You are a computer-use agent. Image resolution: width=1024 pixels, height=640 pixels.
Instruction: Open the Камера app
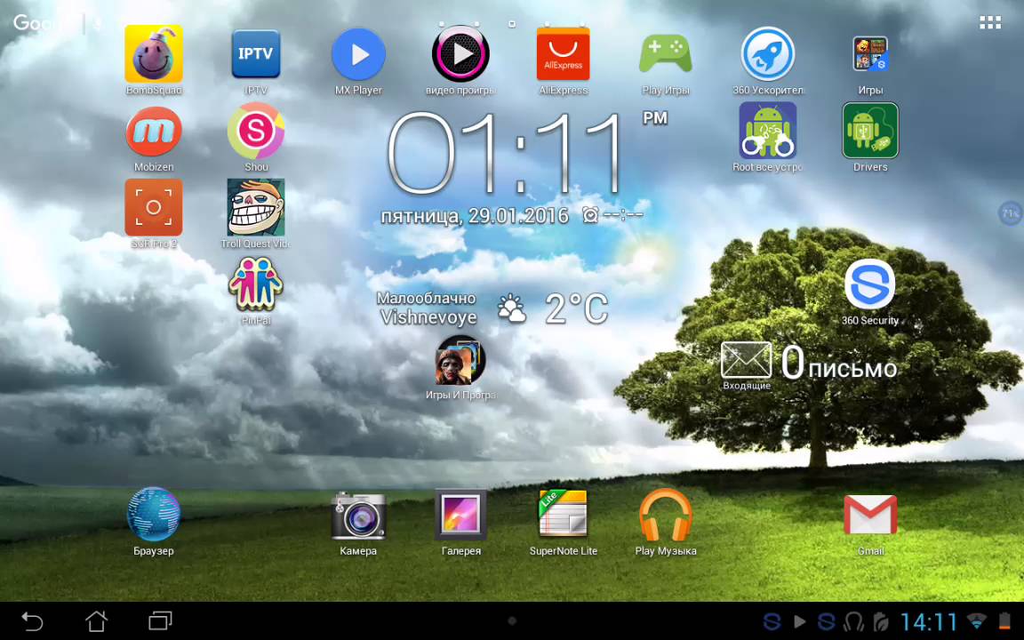(358, 516)
